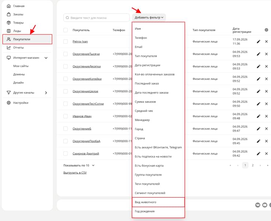Screen dimensions: 271x221
Task: Open table column settings gear
Action: pyautogui.click(x=266, y=30)
